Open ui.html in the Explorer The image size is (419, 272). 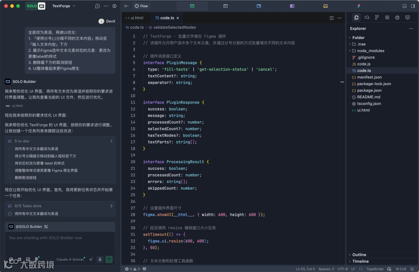click(363, 110)
